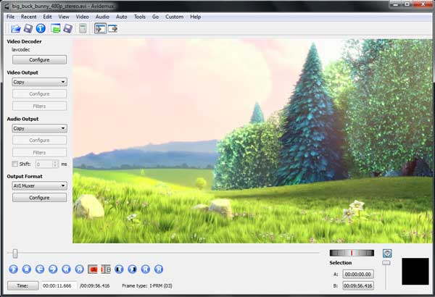The height and width of the screenshot is (297, 435).
Task: Open a video with the folder icon
Action: click(15, 28)
